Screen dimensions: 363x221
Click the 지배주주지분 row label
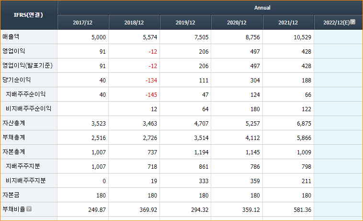(23, 166)
